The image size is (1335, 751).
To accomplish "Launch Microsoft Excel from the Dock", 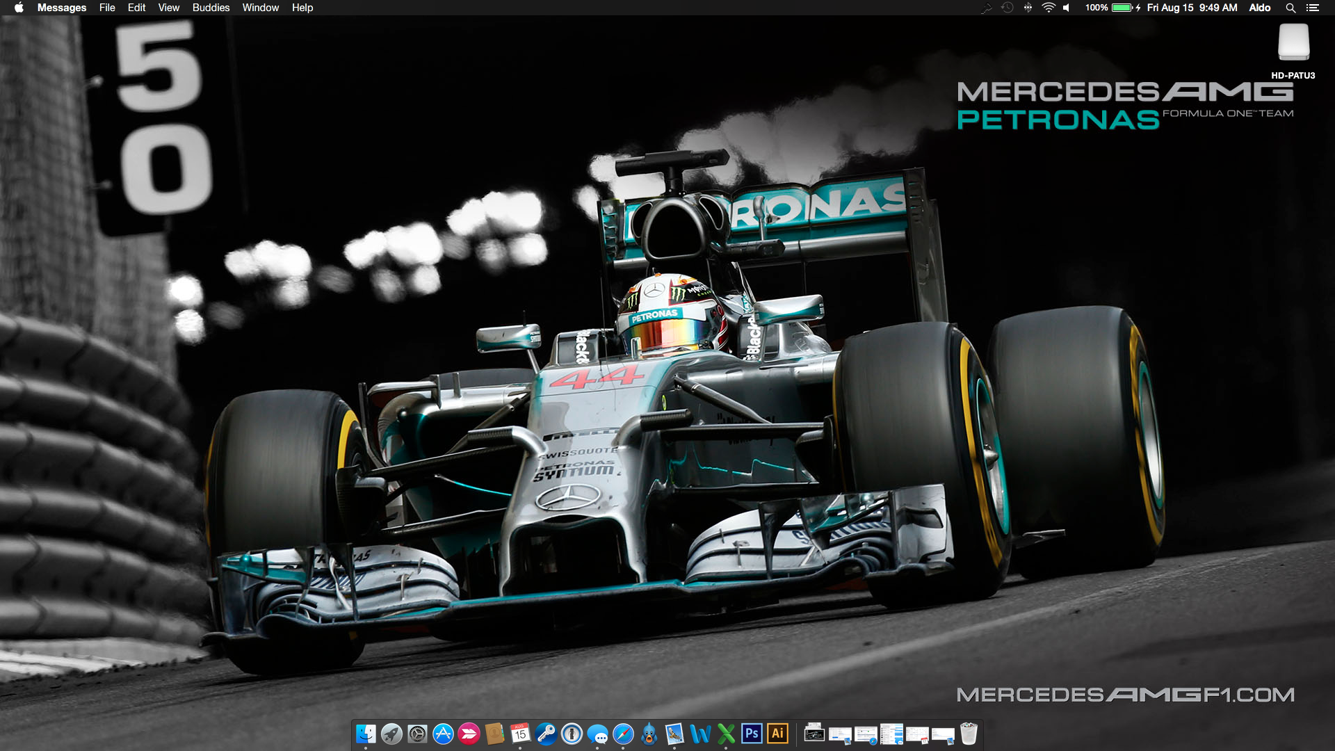I will (726, 734).
